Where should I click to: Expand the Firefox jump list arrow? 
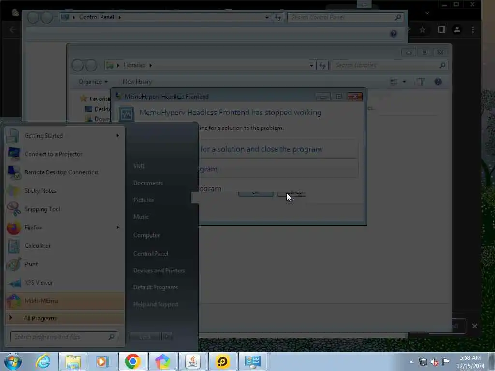pyautogui.click(x=118, y=227)
